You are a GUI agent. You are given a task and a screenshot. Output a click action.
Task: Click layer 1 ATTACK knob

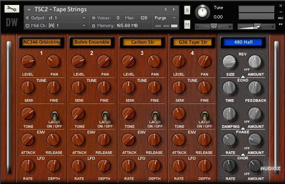[28, 140]
